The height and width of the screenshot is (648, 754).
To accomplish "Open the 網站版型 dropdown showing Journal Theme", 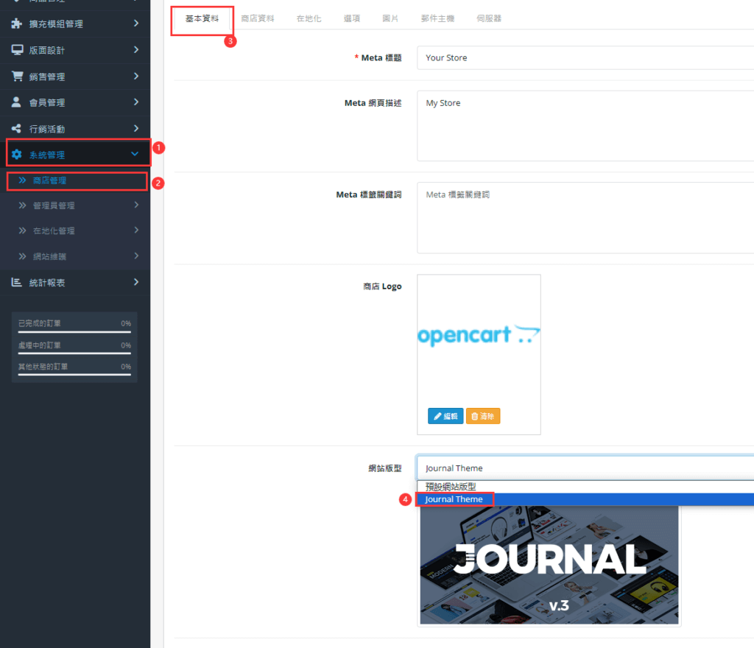I will coord(585,468).
